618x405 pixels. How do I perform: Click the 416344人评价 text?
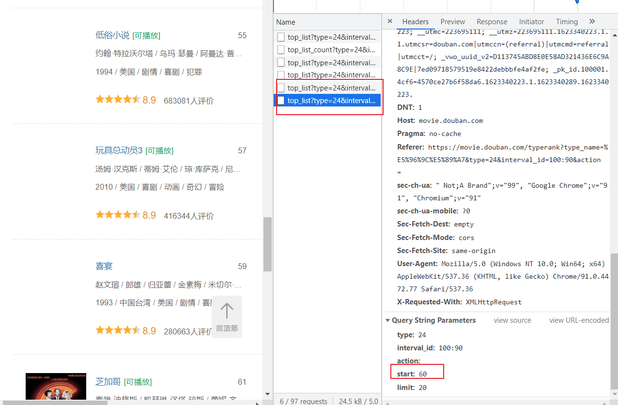(189, 216)
